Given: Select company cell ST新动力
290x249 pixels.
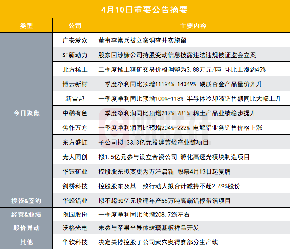Looking at the screenshot, I should click(75, 55).
